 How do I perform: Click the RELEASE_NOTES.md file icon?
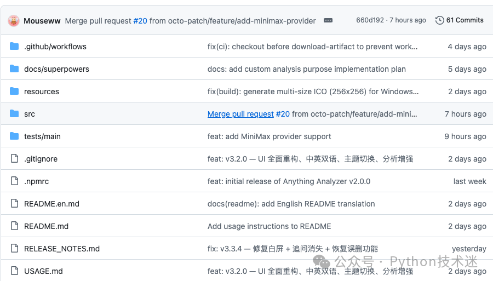(x=14, y=248)
